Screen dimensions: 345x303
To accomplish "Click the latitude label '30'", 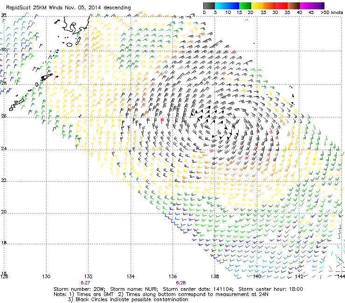I will 4,50.
